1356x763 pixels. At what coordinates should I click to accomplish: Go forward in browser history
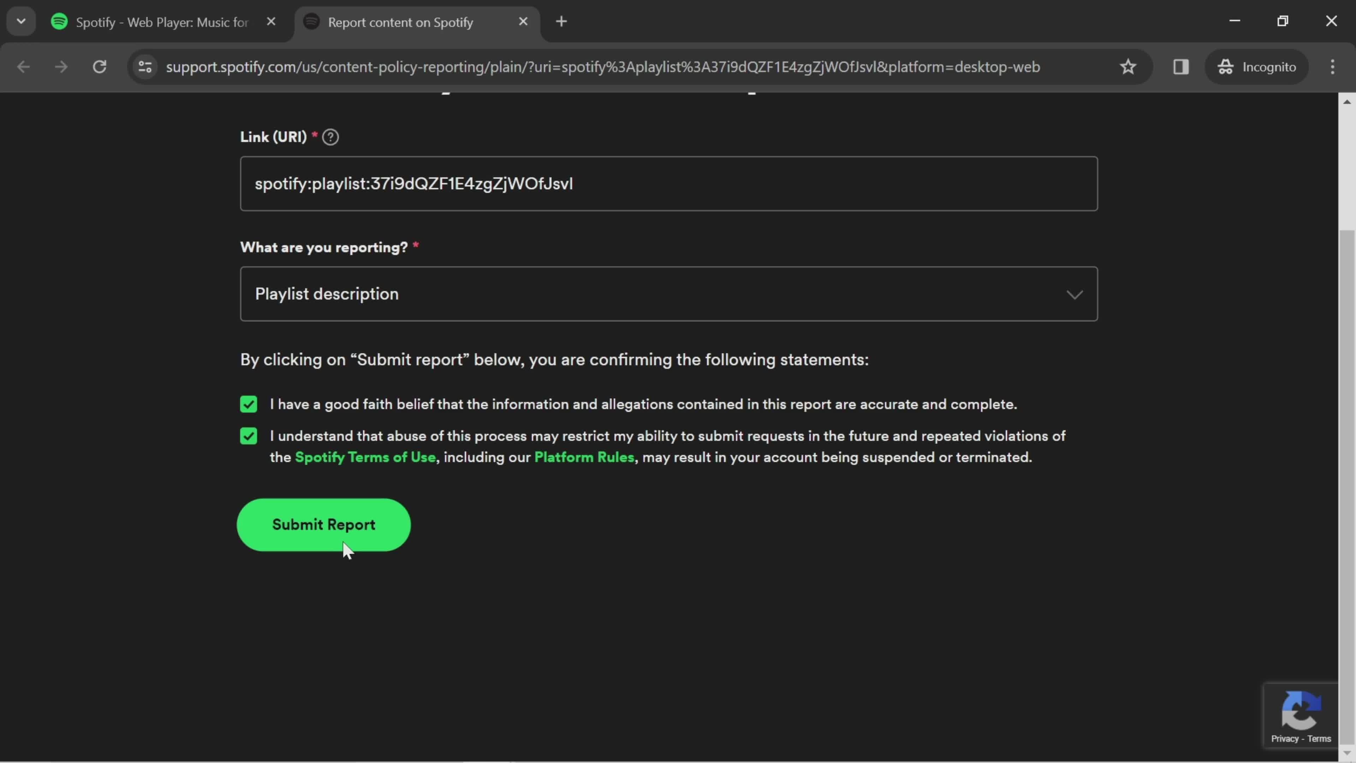(61, 67)
